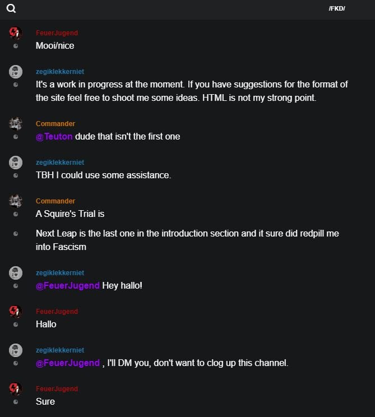
Task: Select the "TBH I could use some assistance." message
Action: click(103, 175)
